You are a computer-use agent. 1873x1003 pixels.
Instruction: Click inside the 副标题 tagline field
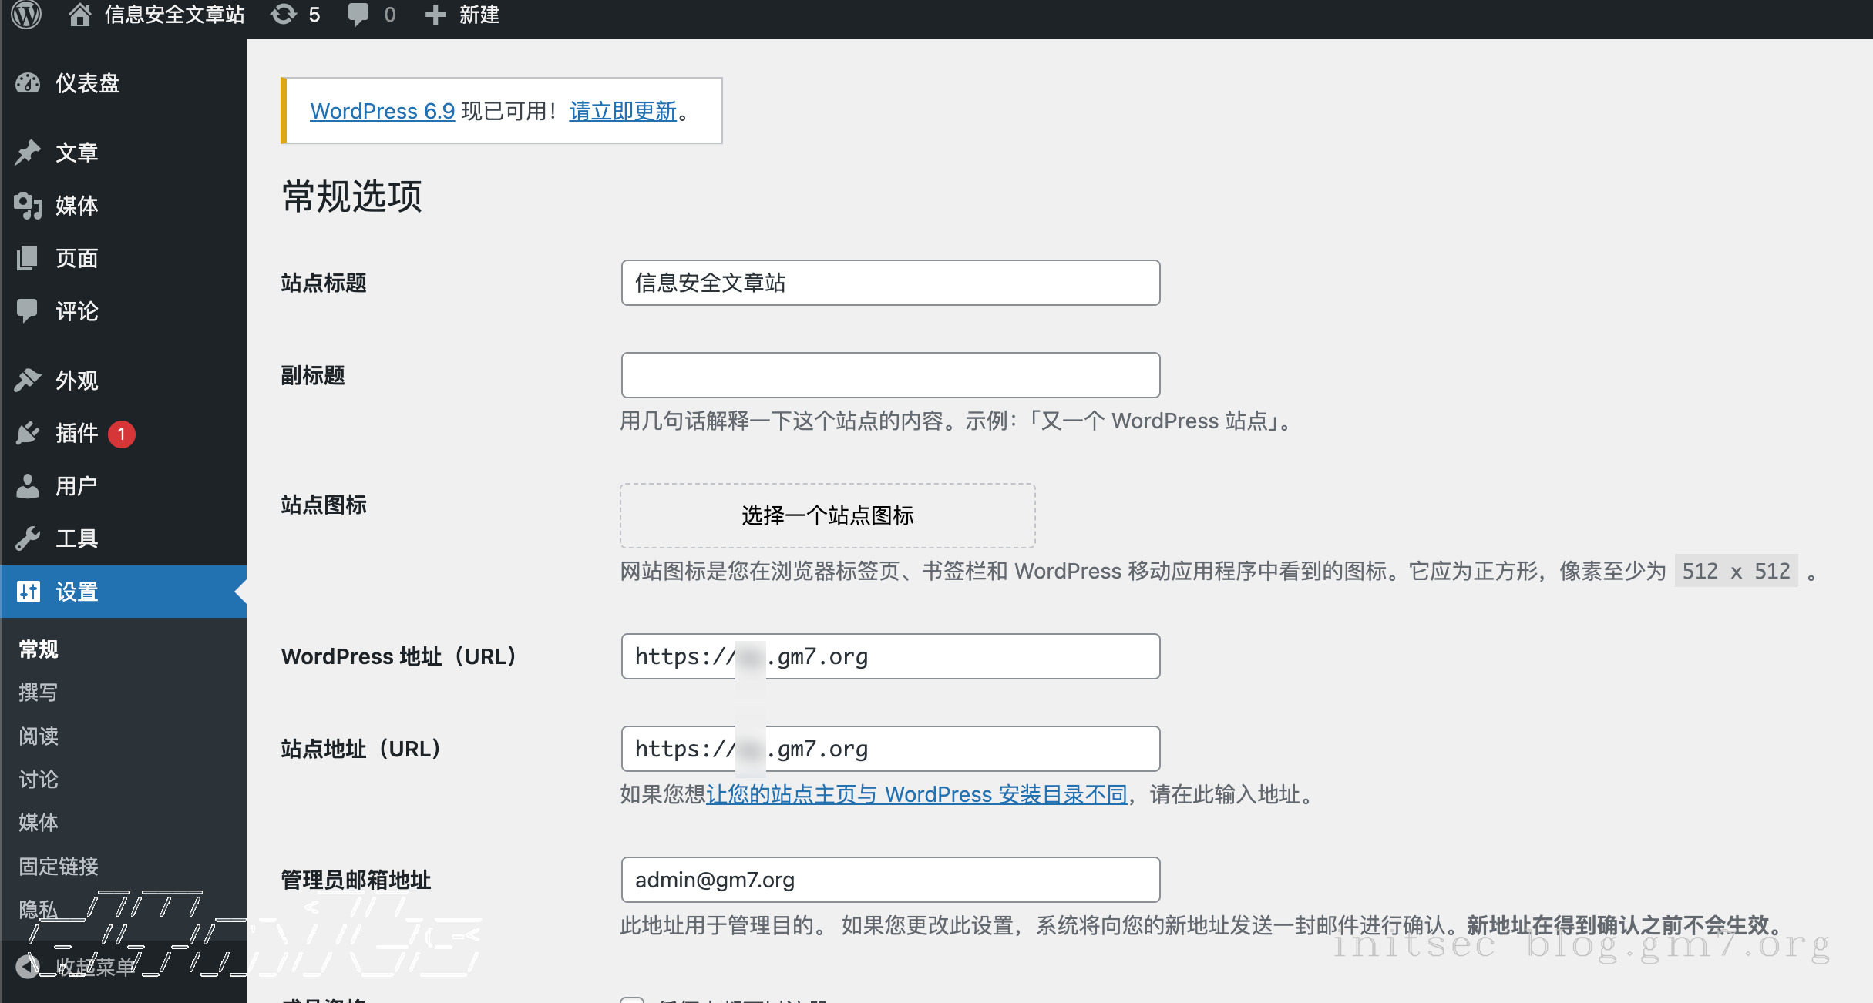889,375
